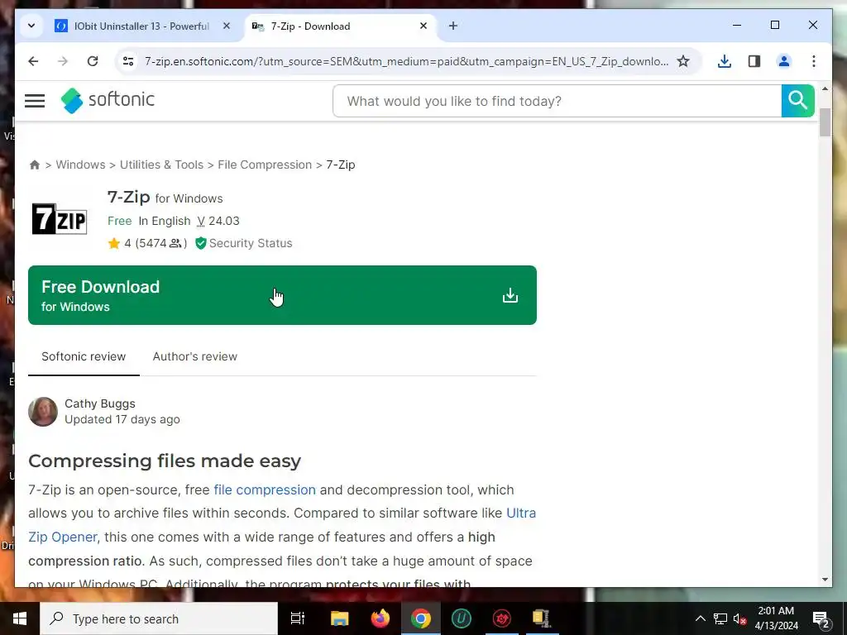Close the 7-Zip - Download tab
The image size is (847, 635).
423,26
